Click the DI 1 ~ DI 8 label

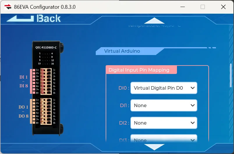coord(24,81)
